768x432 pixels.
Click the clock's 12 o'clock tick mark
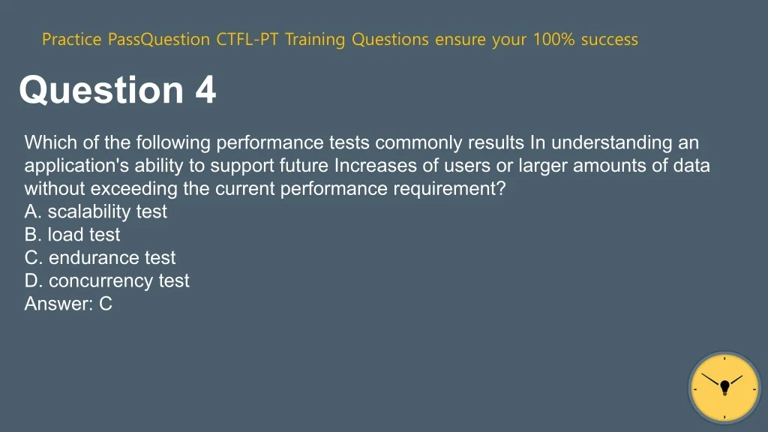(724, 360)
